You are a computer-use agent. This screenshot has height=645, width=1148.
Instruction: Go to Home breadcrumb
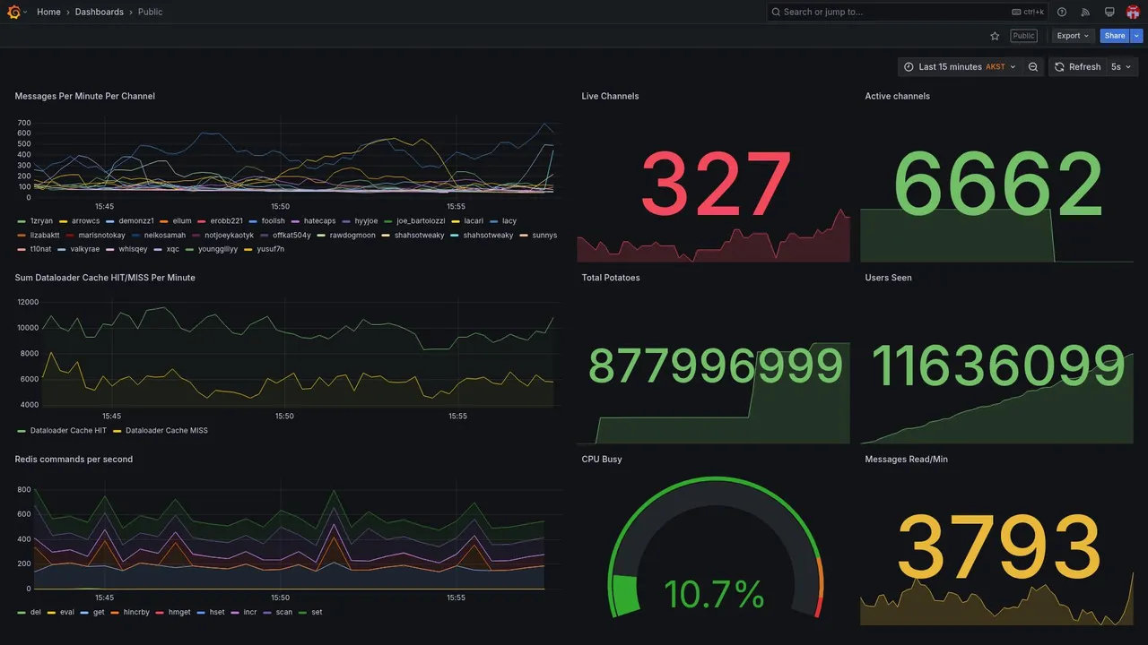pos(48,12)
